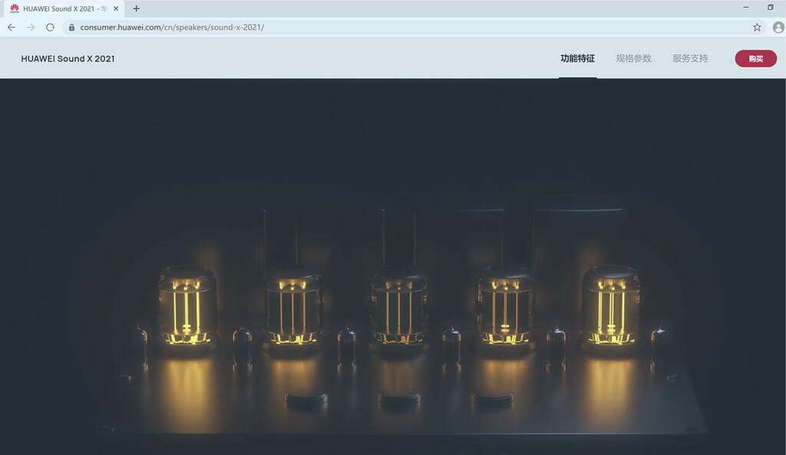Bookmark this page with the star icon
The height and width of the screenshot is (455, 786).
757,27
